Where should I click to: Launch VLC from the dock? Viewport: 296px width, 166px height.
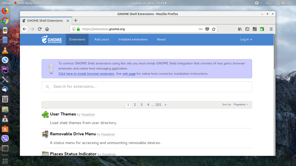4,50
